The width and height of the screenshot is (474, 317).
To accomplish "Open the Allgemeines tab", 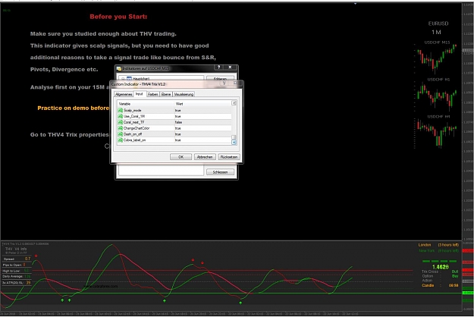I will coord(124,94).
